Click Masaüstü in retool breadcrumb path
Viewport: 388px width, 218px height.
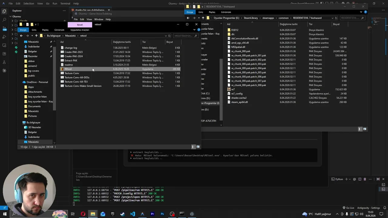[x=70, y=36]
